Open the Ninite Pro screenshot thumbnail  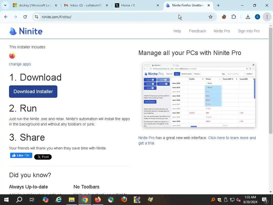pos(199,95)
